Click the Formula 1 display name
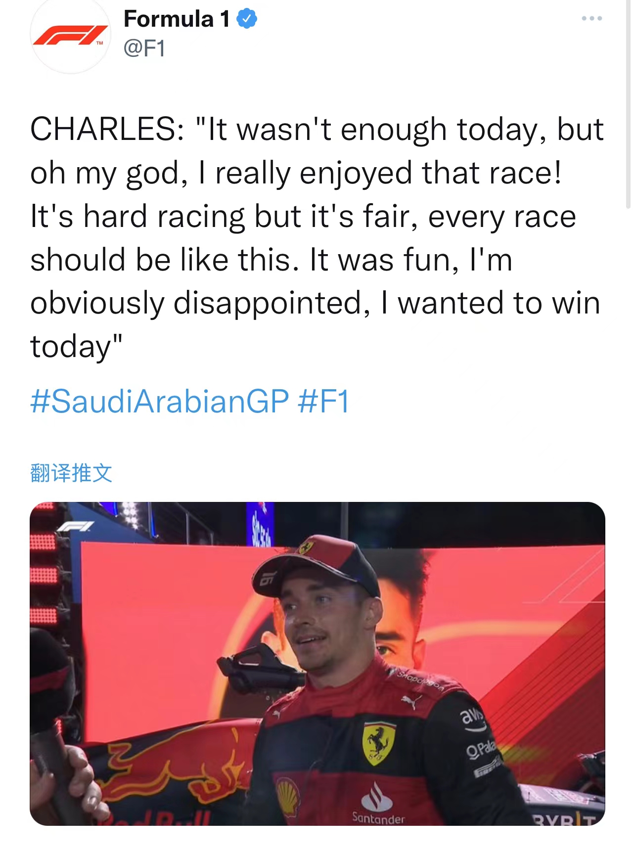 point(177,19)
